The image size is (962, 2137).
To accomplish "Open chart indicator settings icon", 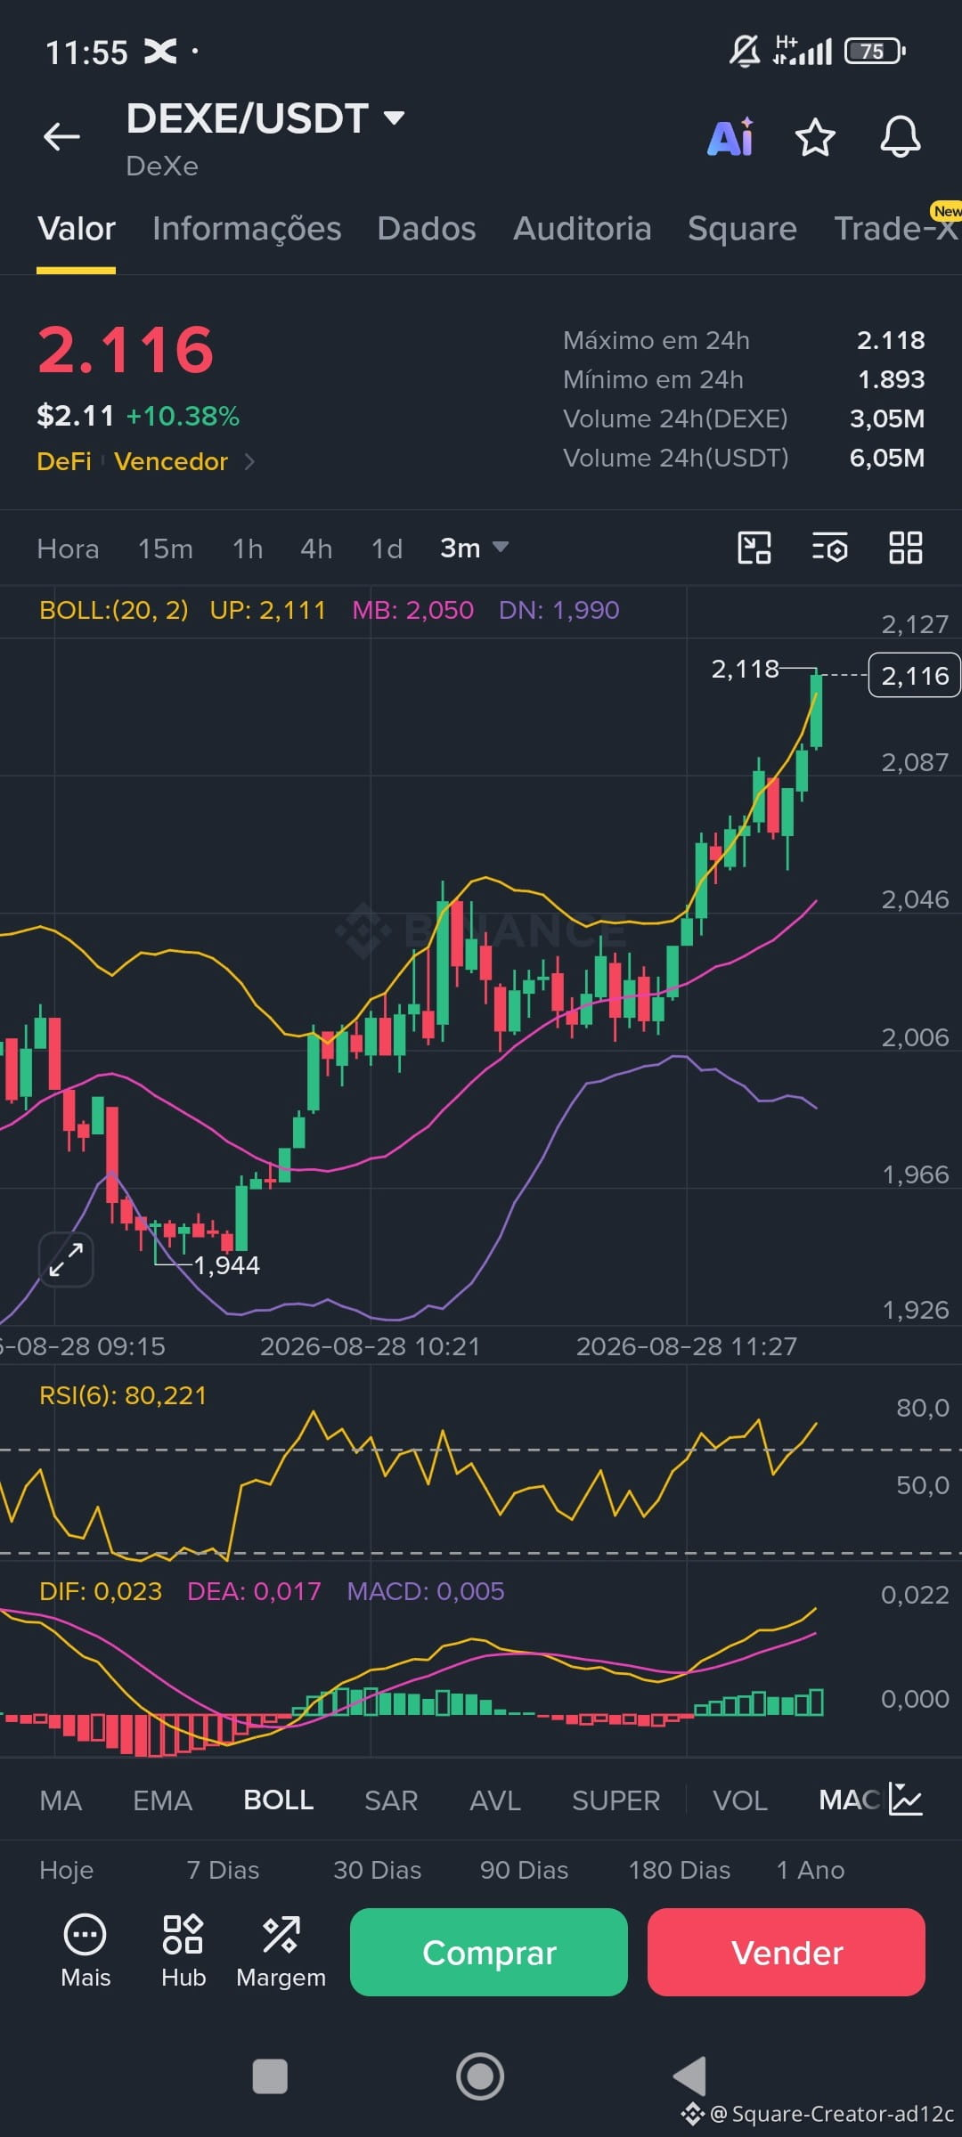I will (x=830, y=548).
